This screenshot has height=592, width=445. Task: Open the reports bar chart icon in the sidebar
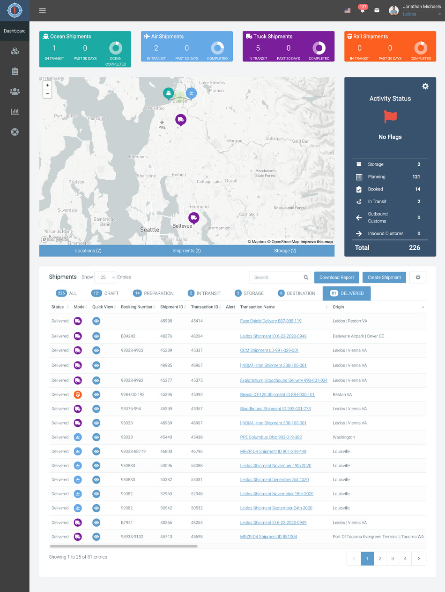pos(15,112)
